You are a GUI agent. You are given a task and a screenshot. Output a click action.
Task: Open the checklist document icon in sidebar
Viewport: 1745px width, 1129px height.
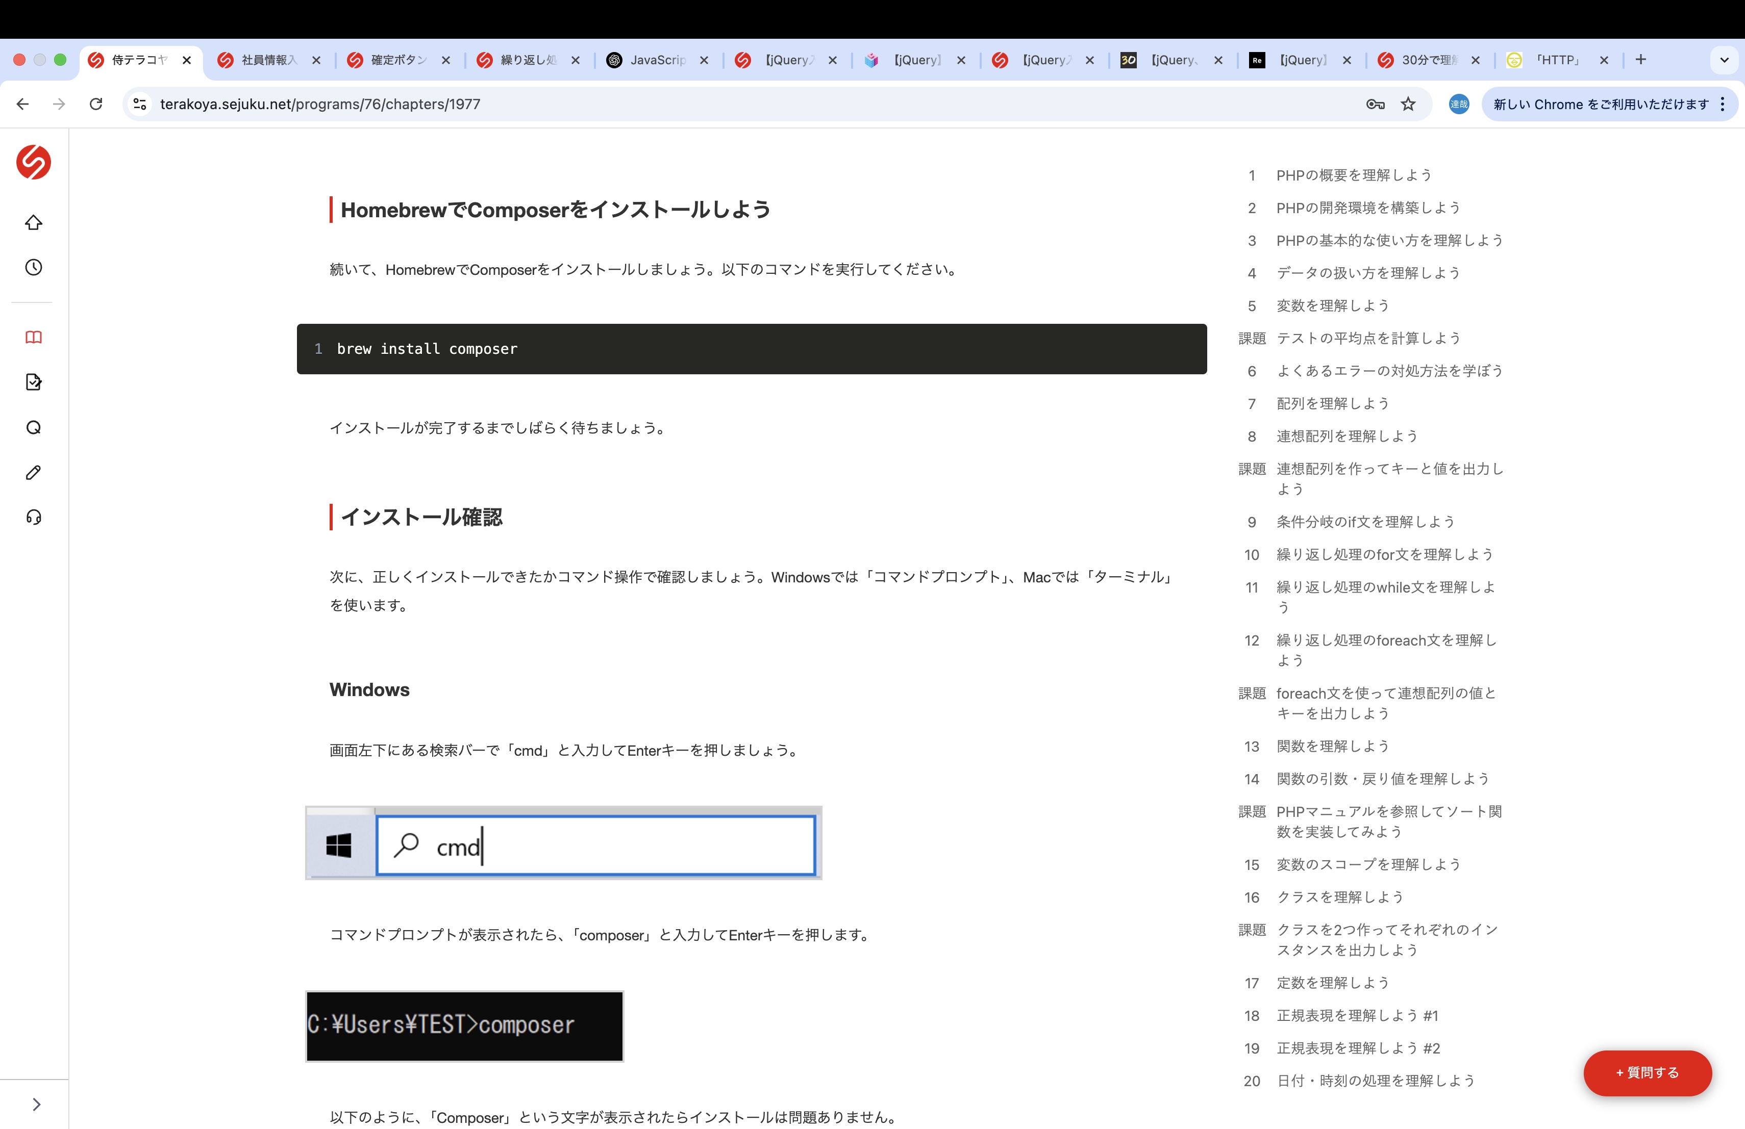34,382
